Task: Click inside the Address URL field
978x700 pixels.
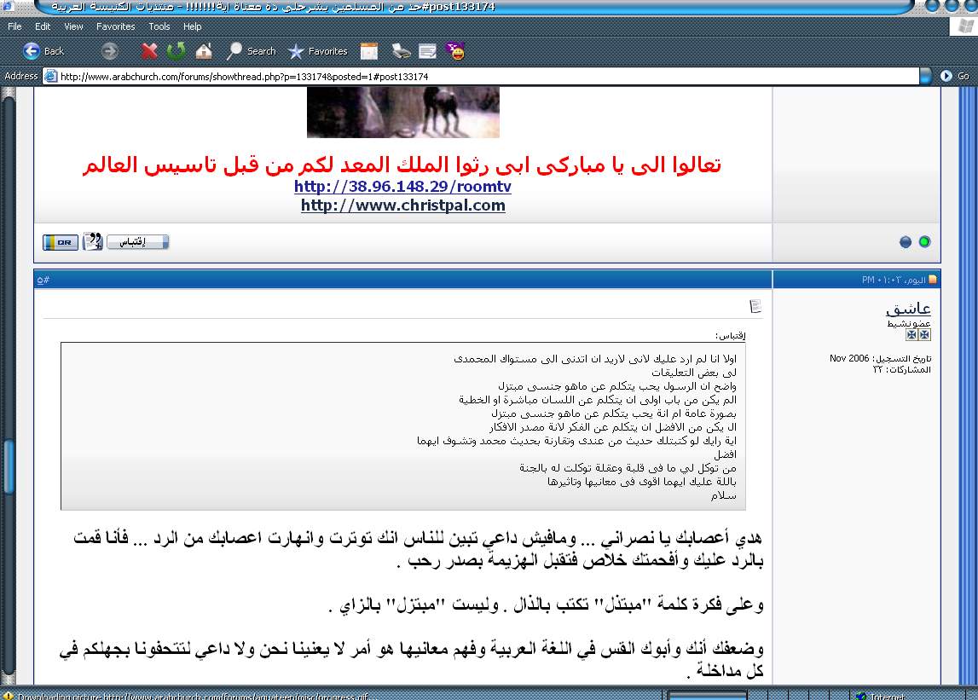Action: (477, 76)
